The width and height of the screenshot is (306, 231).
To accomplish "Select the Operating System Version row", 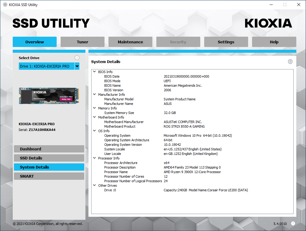I will (192, 145).
